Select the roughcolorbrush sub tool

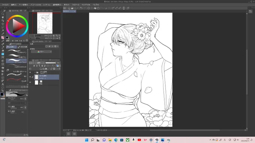(16, 66)
